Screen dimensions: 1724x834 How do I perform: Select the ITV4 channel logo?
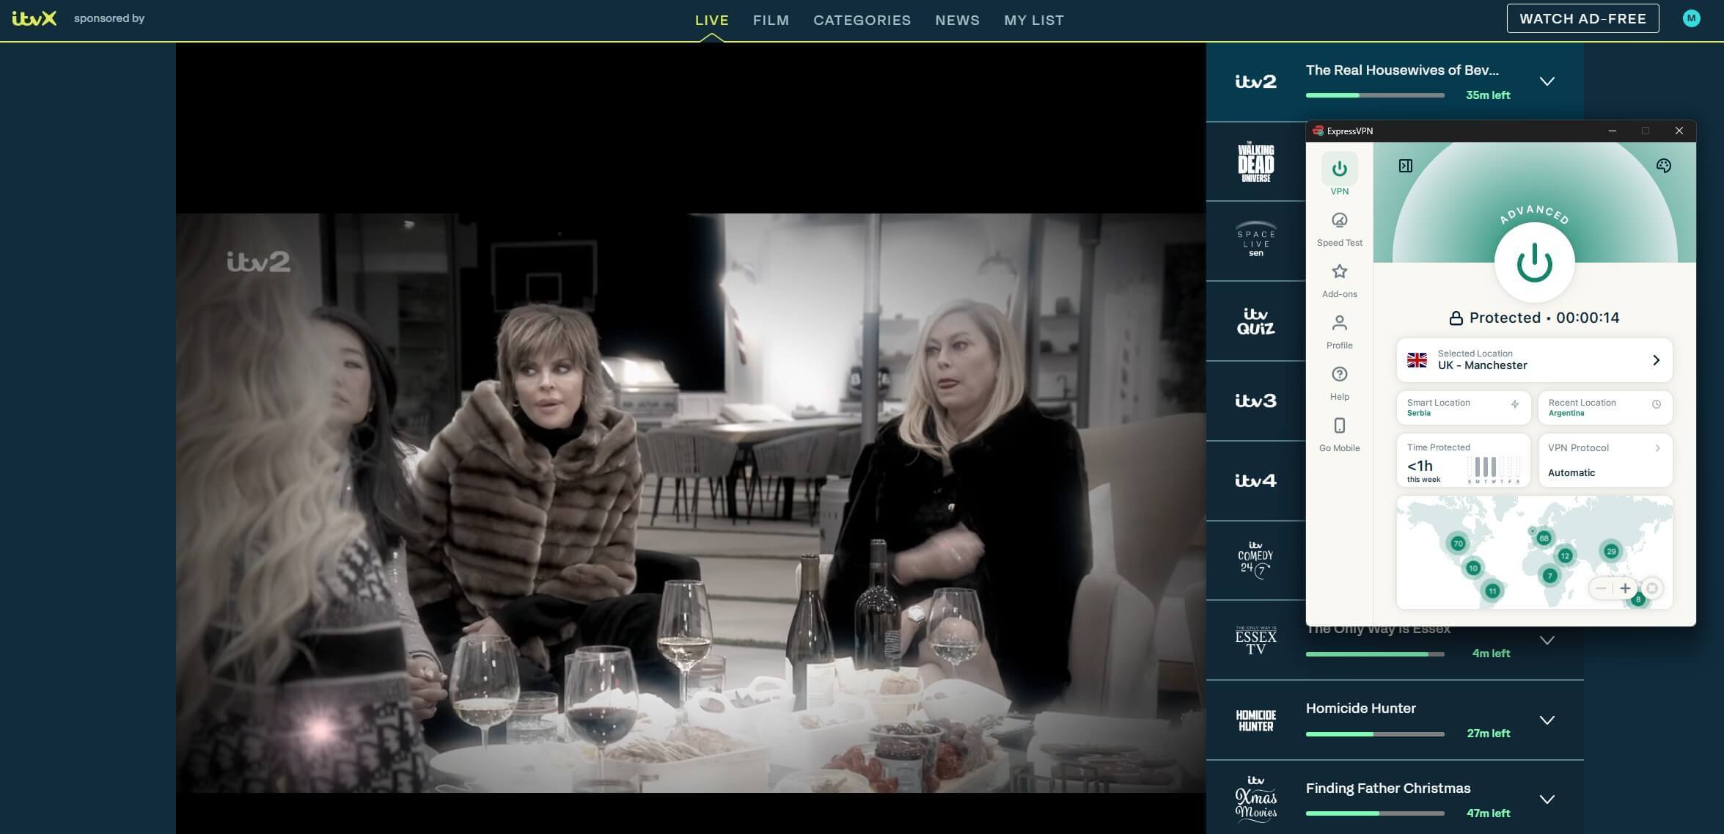click(1255, 480)
